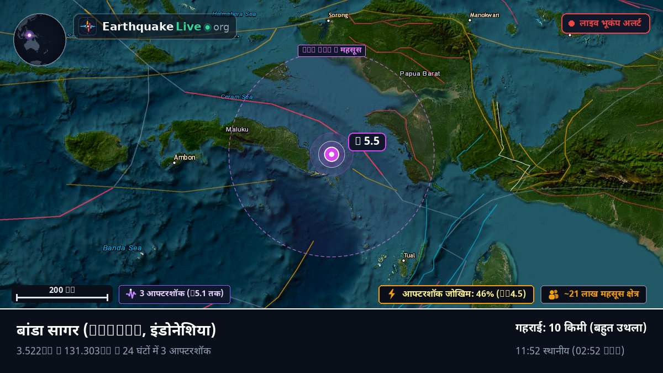
Task: Click the 'लाइव भूकंप अलर्ट' badge text
Action: (610, 24)
